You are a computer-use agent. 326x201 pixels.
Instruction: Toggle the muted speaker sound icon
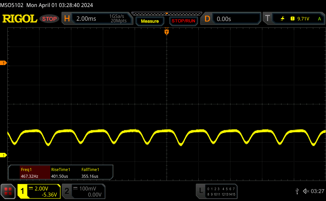tap(306, 191)
